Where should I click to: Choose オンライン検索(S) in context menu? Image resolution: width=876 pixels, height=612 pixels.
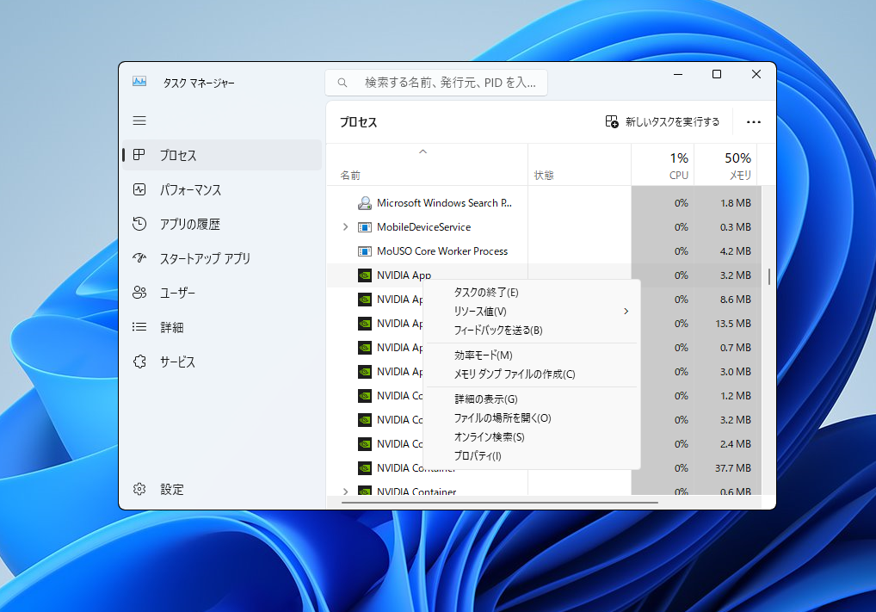pyautogui.click(x=532, y=437)
